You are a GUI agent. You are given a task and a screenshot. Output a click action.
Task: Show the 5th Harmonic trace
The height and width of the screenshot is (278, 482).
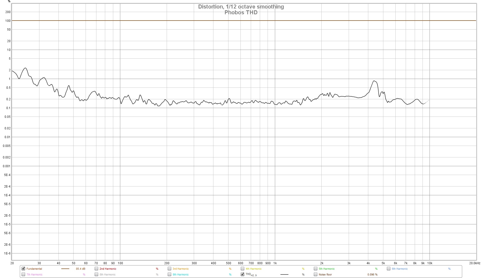tap(316, 268)
